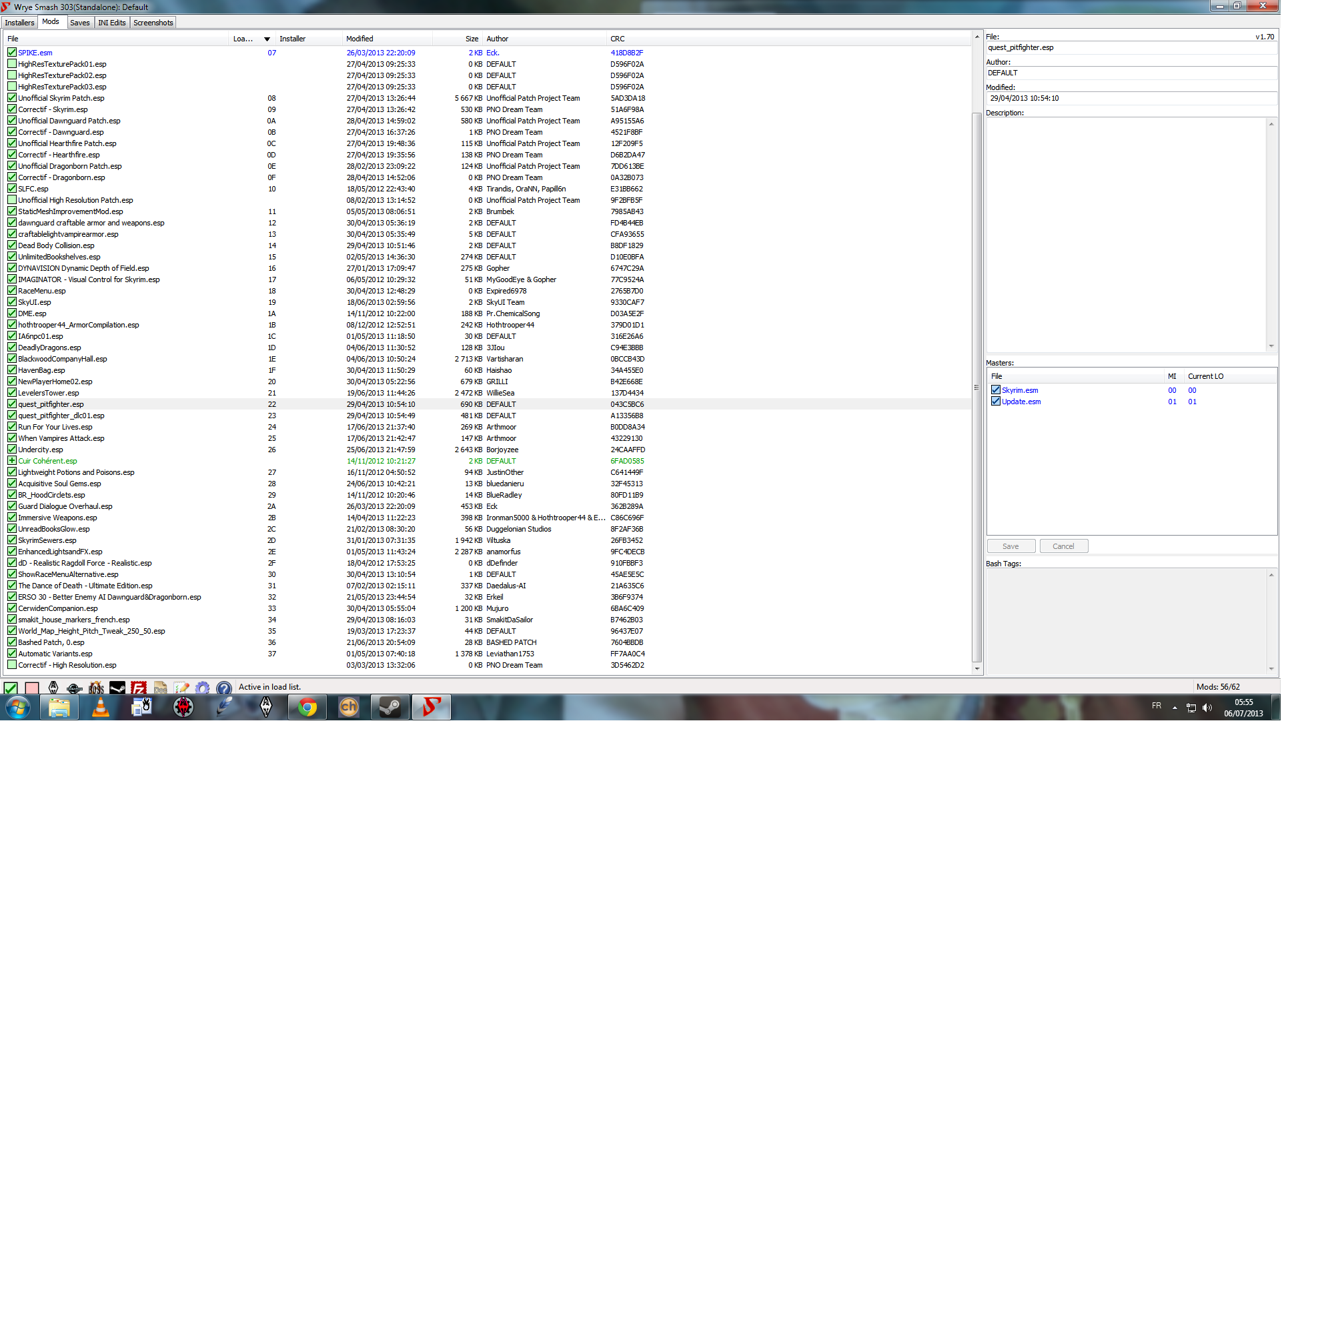Sort by Load Order column arrow
This screenshot has width=1334, height=1334.
click(x=267, y=39)
